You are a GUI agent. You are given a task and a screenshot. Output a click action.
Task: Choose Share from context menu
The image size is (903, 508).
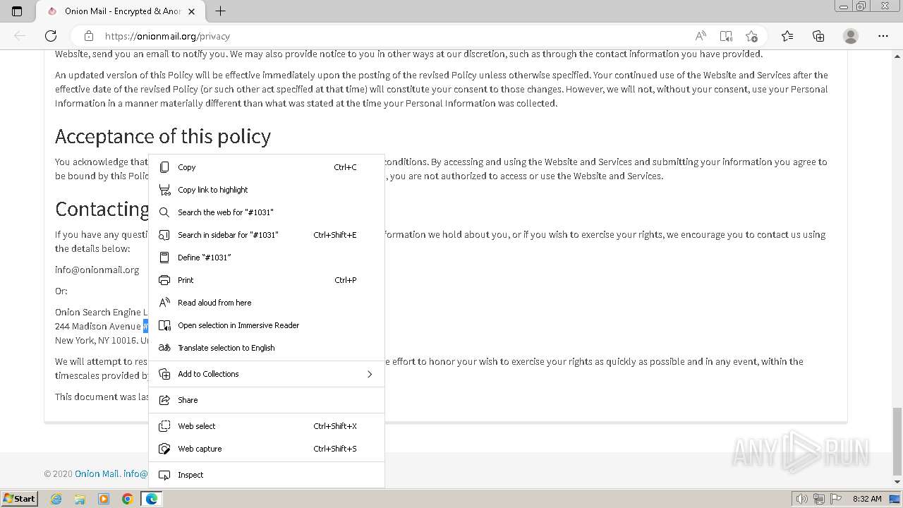(x=267, y=400)
